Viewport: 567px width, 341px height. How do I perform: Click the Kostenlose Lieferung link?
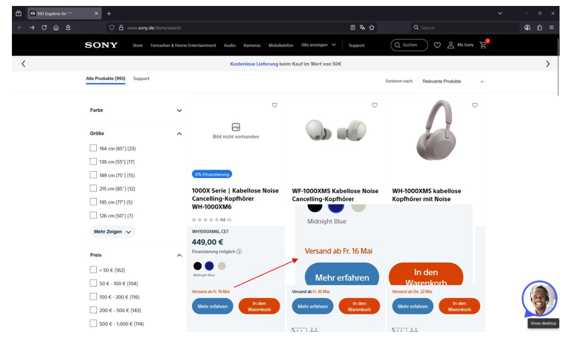coord(254,64)
